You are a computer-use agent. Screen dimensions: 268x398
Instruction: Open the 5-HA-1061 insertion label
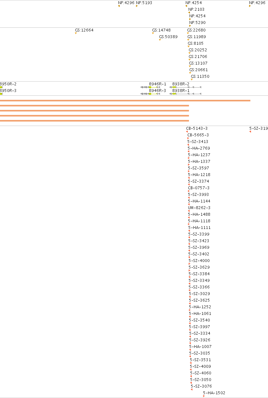pos(200,314)
